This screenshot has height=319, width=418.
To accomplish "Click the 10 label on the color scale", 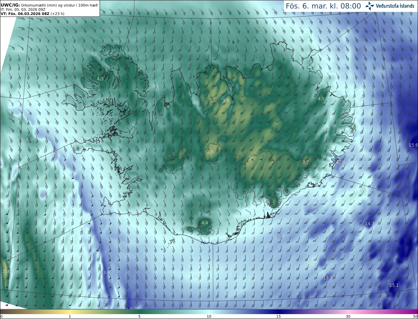I will [x=209, y=316].
